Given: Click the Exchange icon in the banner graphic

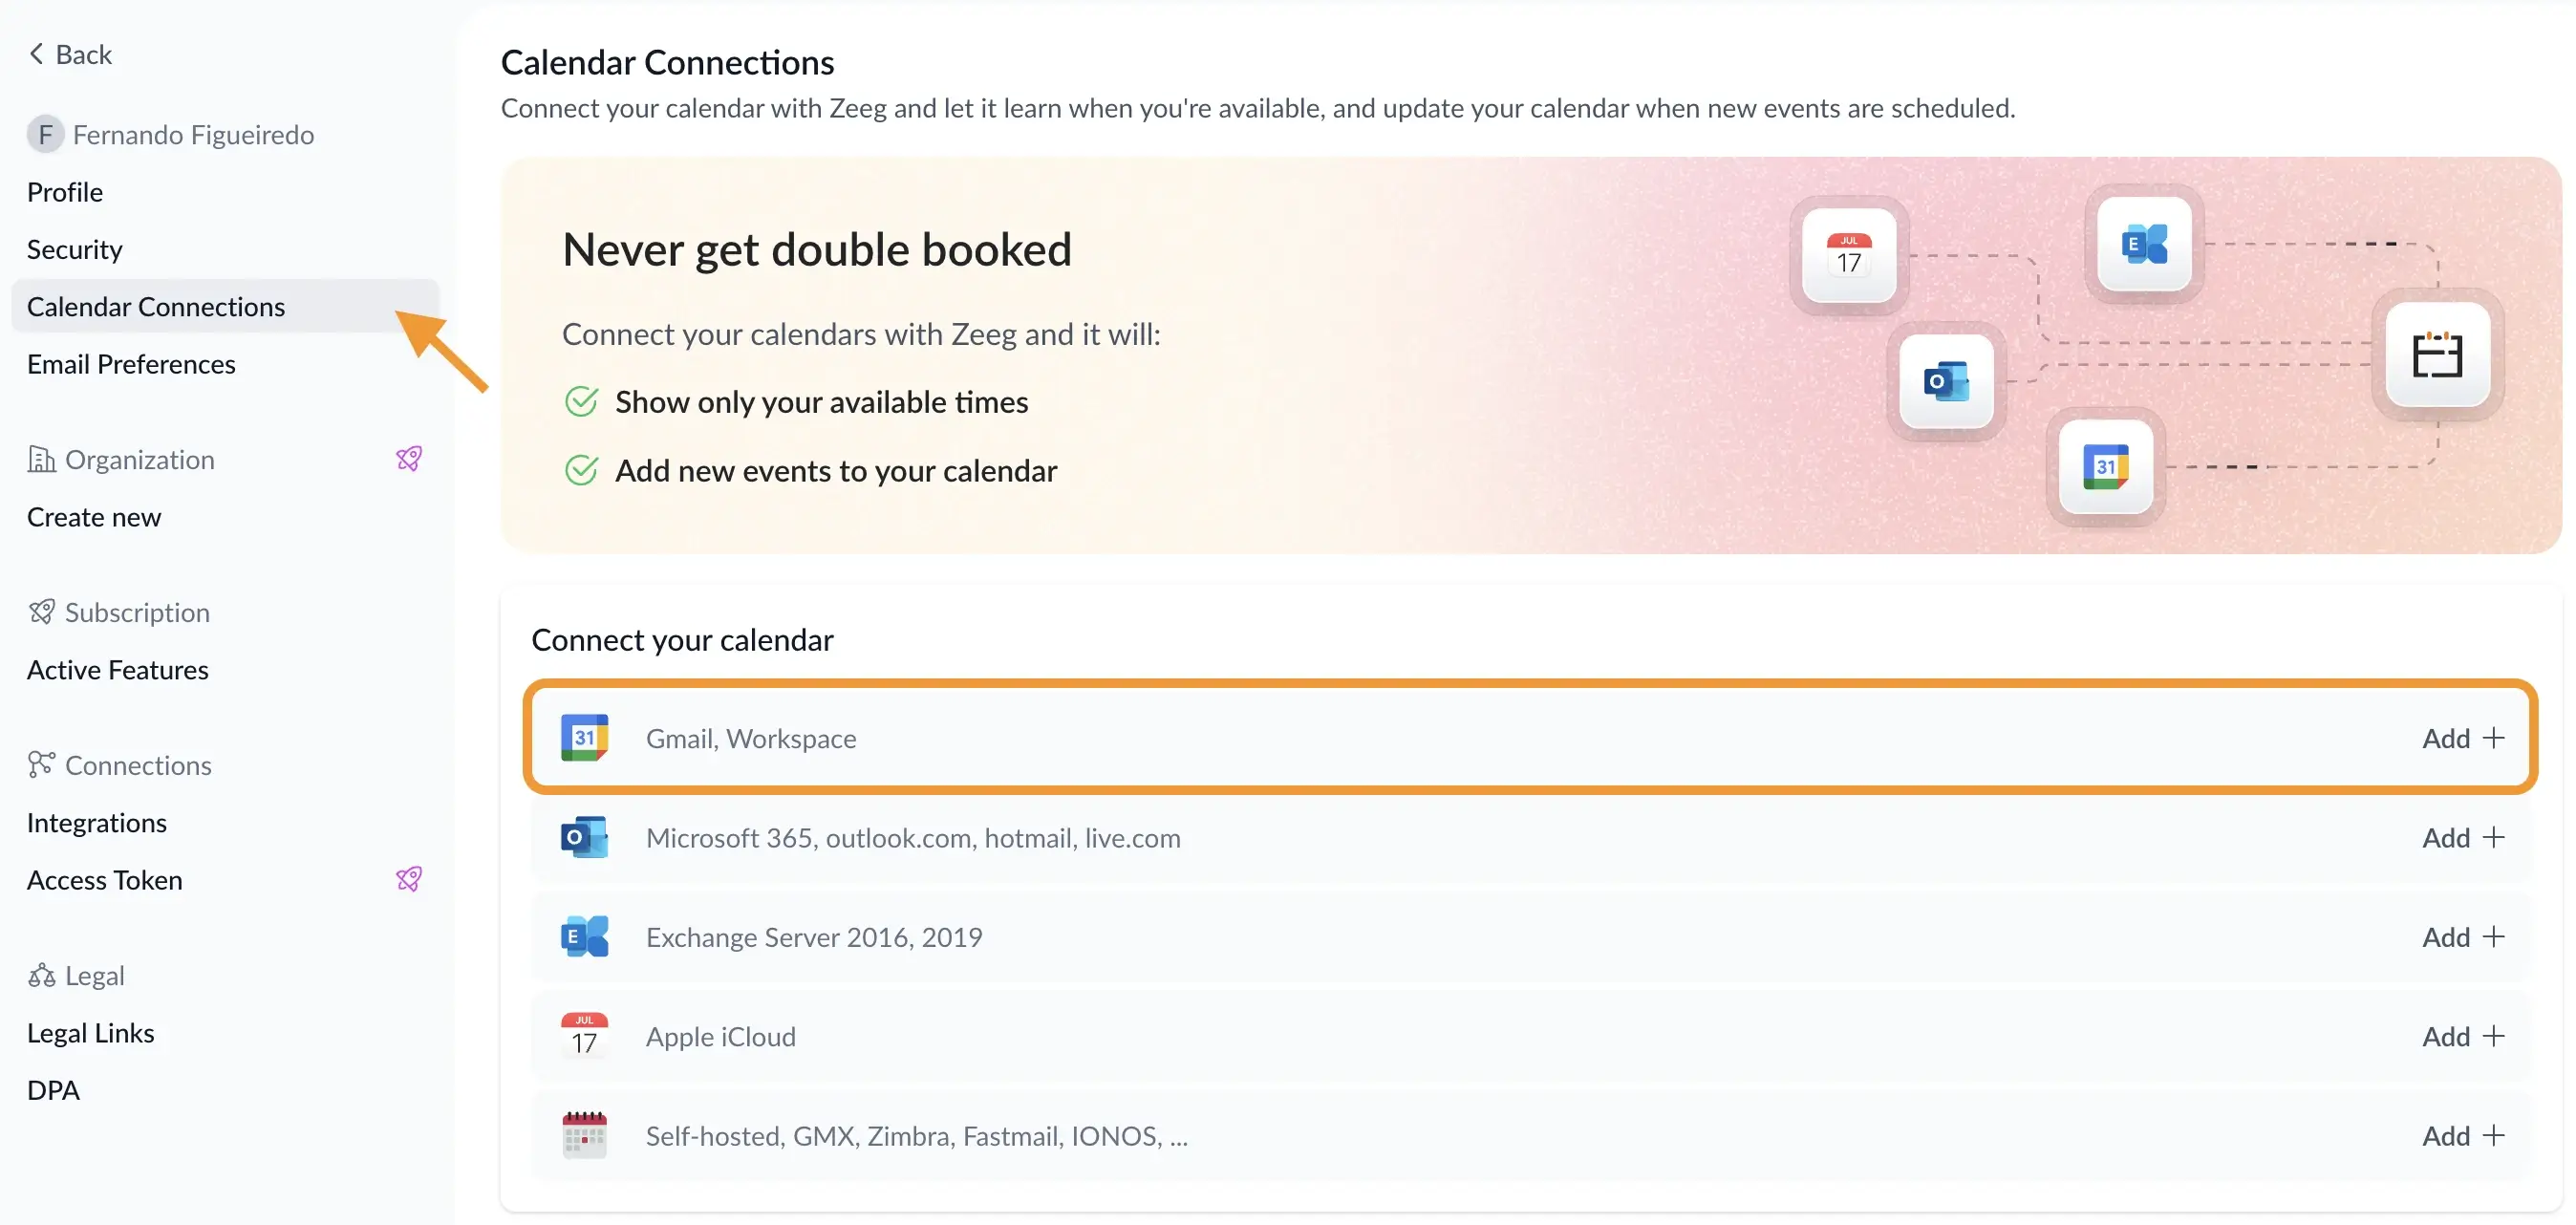Looking at the screenshot, I should coord(2144,244).
